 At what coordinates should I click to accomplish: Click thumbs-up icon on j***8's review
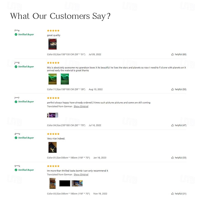coord(173,89)
